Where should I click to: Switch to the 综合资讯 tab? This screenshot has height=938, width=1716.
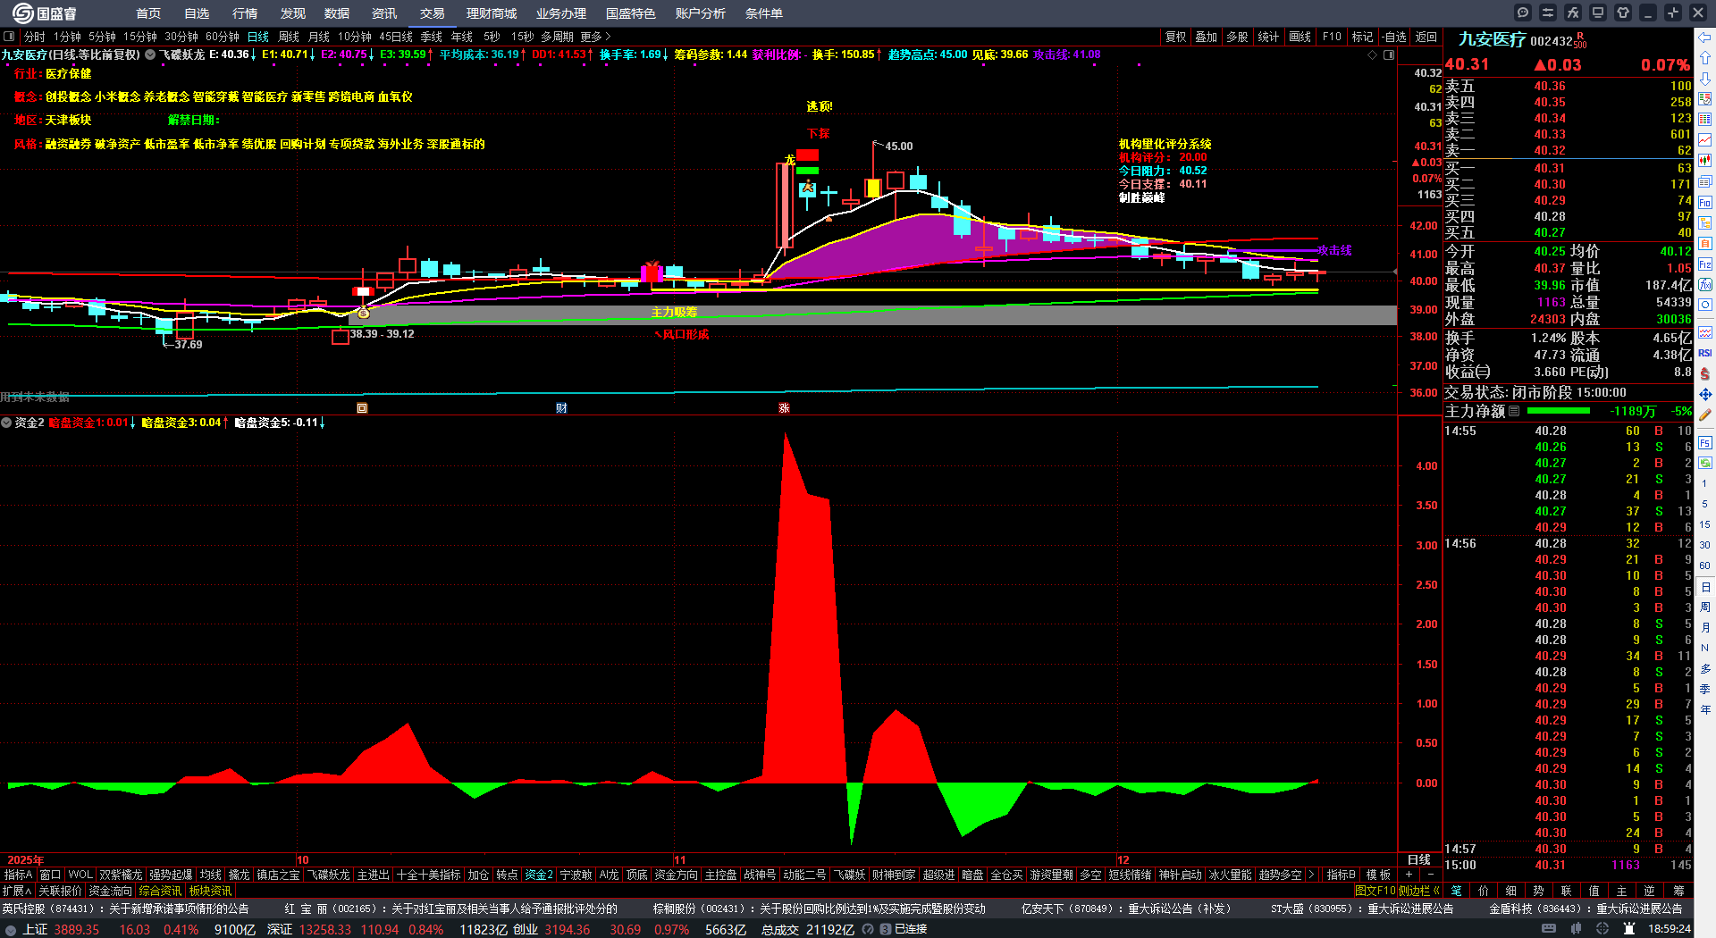[160, 891]
